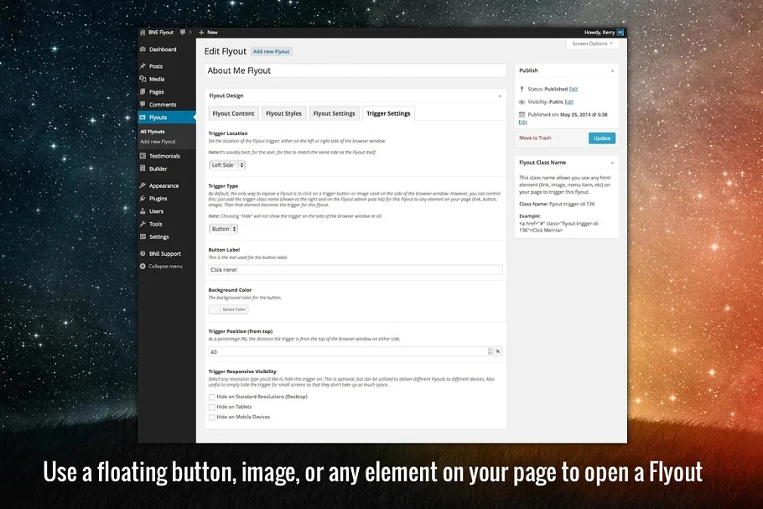This screenshot has height=509, width=763.
Task: Tick Hide on Mobile Devices checkbox
Action: click(x=212, y=417)
